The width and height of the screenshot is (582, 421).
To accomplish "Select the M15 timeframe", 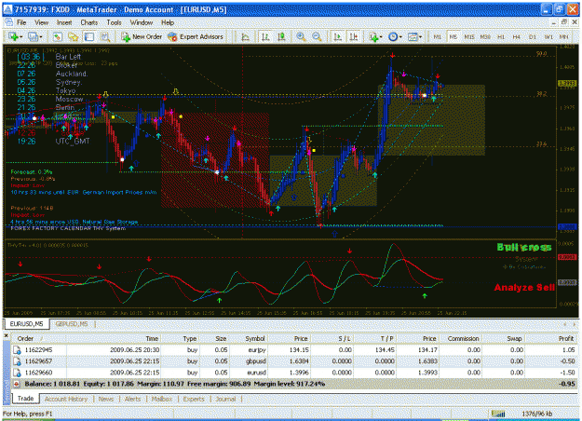I will (x=469, y=36).
